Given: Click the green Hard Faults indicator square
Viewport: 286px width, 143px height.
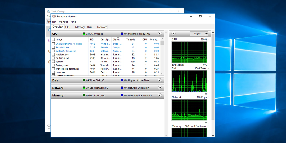Looking at the screenshot, I should point(84,95).
